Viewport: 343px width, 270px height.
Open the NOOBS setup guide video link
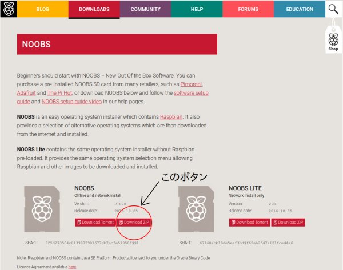coord(72,102)
